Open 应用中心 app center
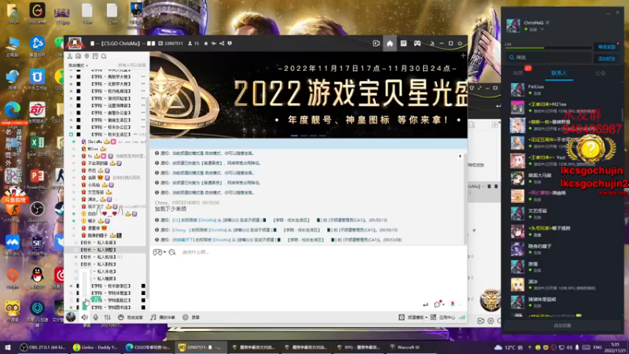Screen dimensions: 629x354 point(443,317)
